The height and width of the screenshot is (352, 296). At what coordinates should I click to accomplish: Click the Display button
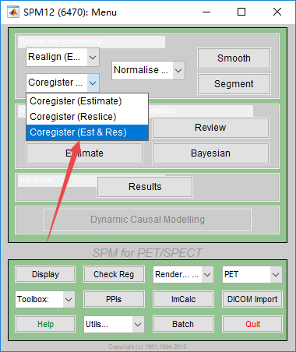coord(45,274)
